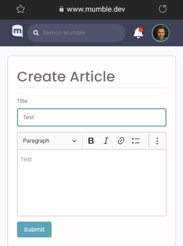This screenshot has height=246, width=183.
Task: Submit the new article
Action: [x=34, y=229]
